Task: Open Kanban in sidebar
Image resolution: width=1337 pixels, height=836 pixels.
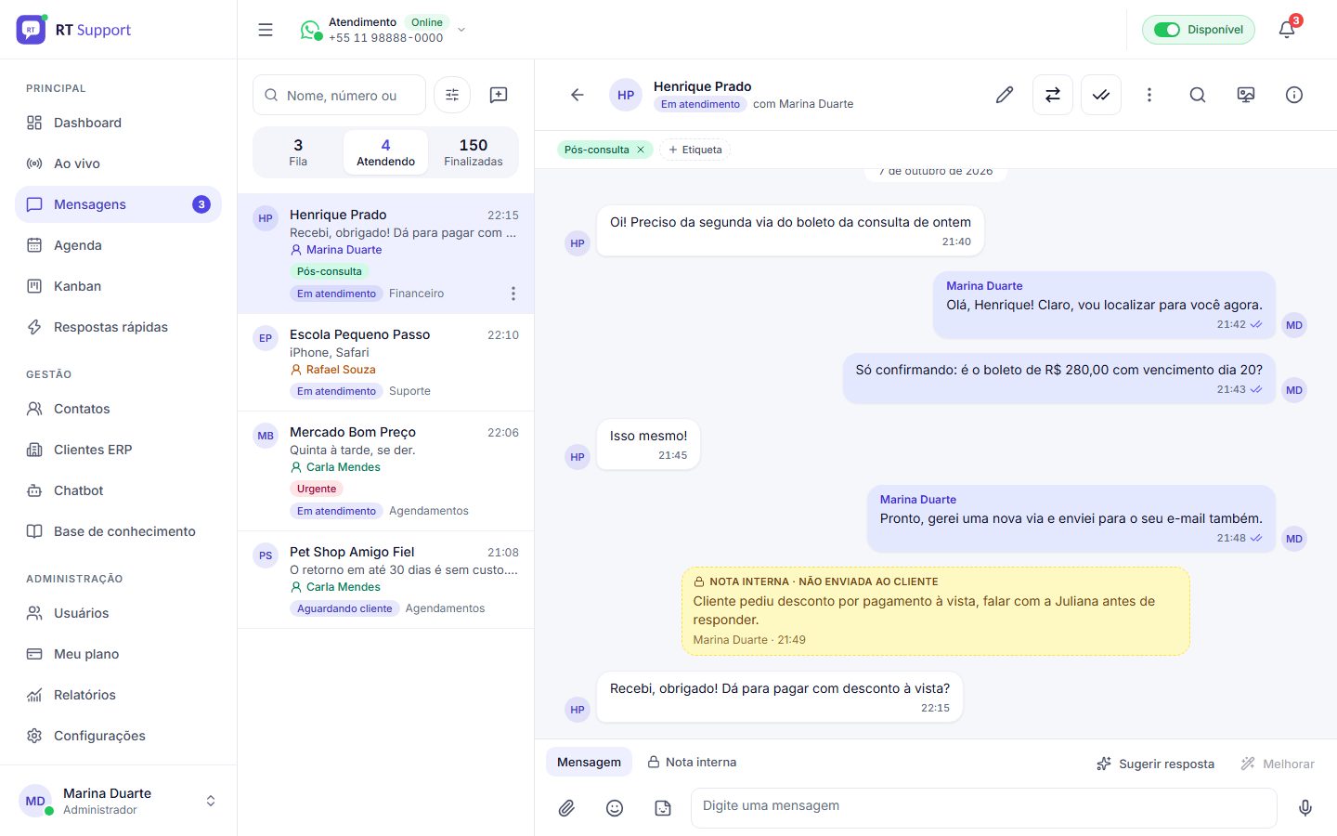Action: pyautogui.click(x=118, y=286)
